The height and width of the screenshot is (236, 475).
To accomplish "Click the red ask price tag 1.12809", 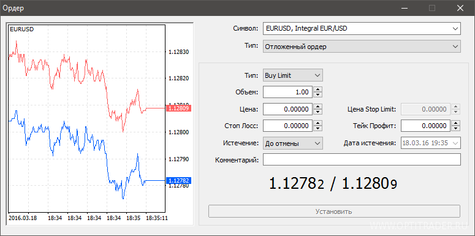I will pos(179,108).
